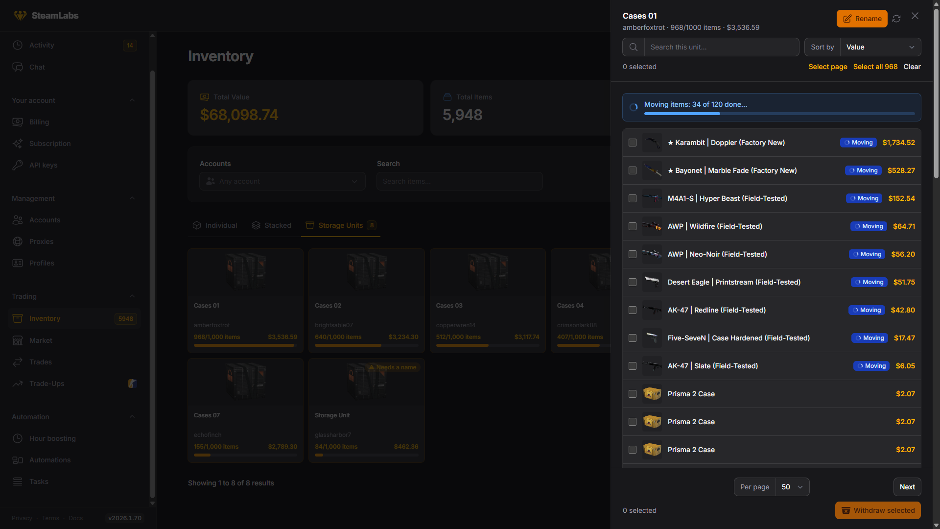Collapse the Trading section

pyautogui.click(x=132, y=296)
